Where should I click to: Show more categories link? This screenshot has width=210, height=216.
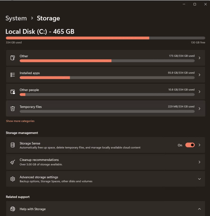point(20,121)
